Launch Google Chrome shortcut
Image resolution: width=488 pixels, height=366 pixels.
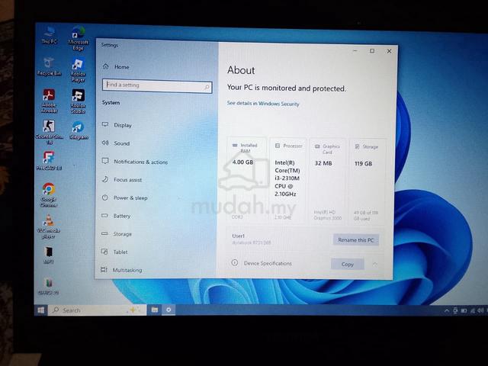click(49, 195)
